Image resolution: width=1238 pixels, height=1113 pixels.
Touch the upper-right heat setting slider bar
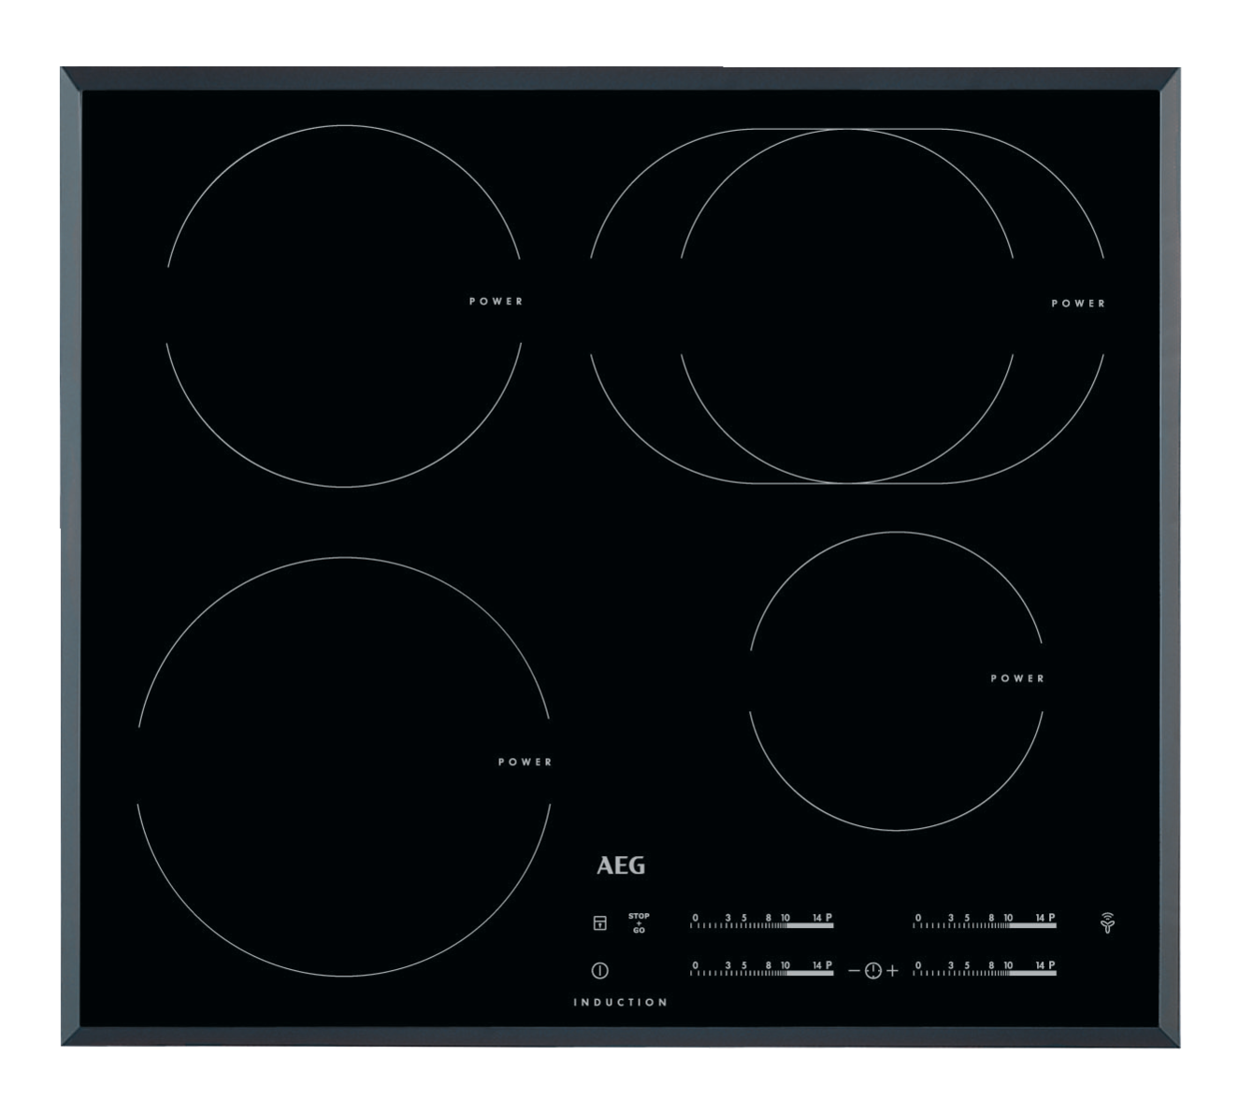pyautogui.click(x=985, y=920)
